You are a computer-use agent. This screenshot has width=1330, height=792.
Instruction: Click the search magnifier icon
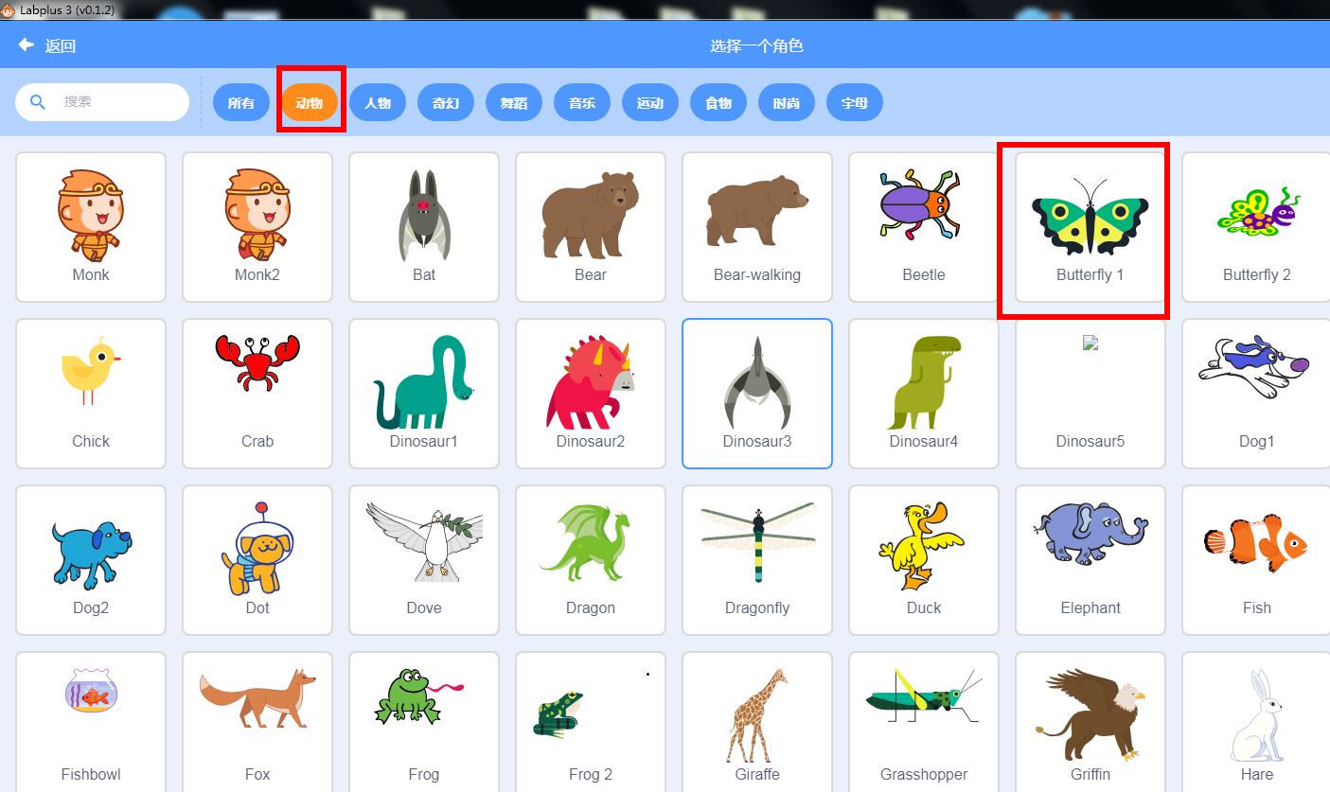click(x=38, y=102)
